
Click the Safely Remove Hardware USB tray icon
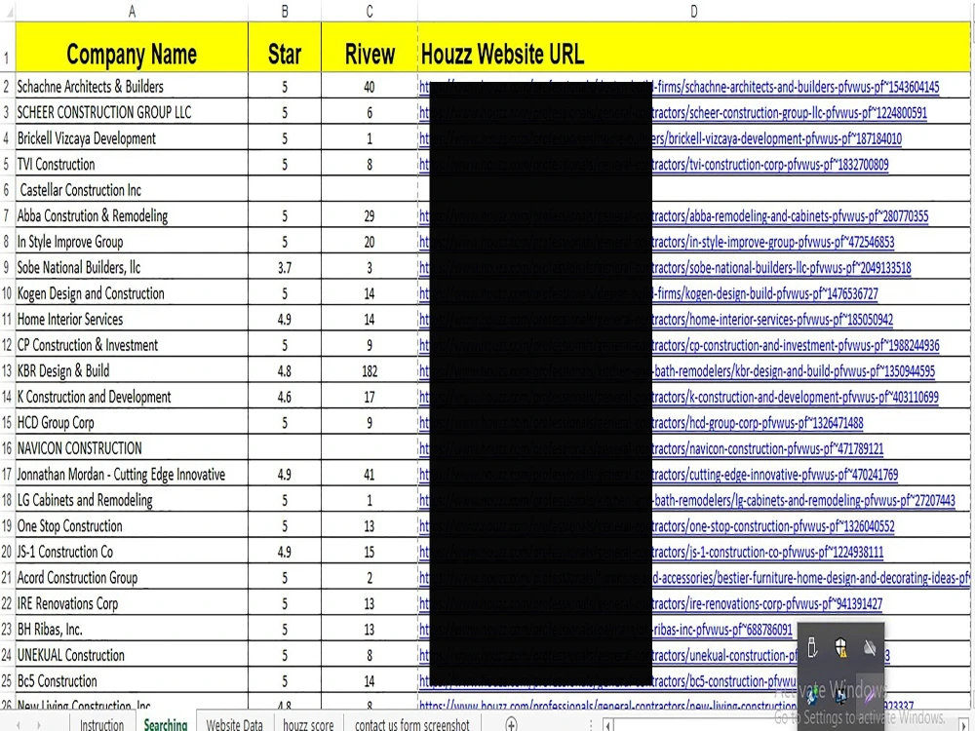click(812, 648)
